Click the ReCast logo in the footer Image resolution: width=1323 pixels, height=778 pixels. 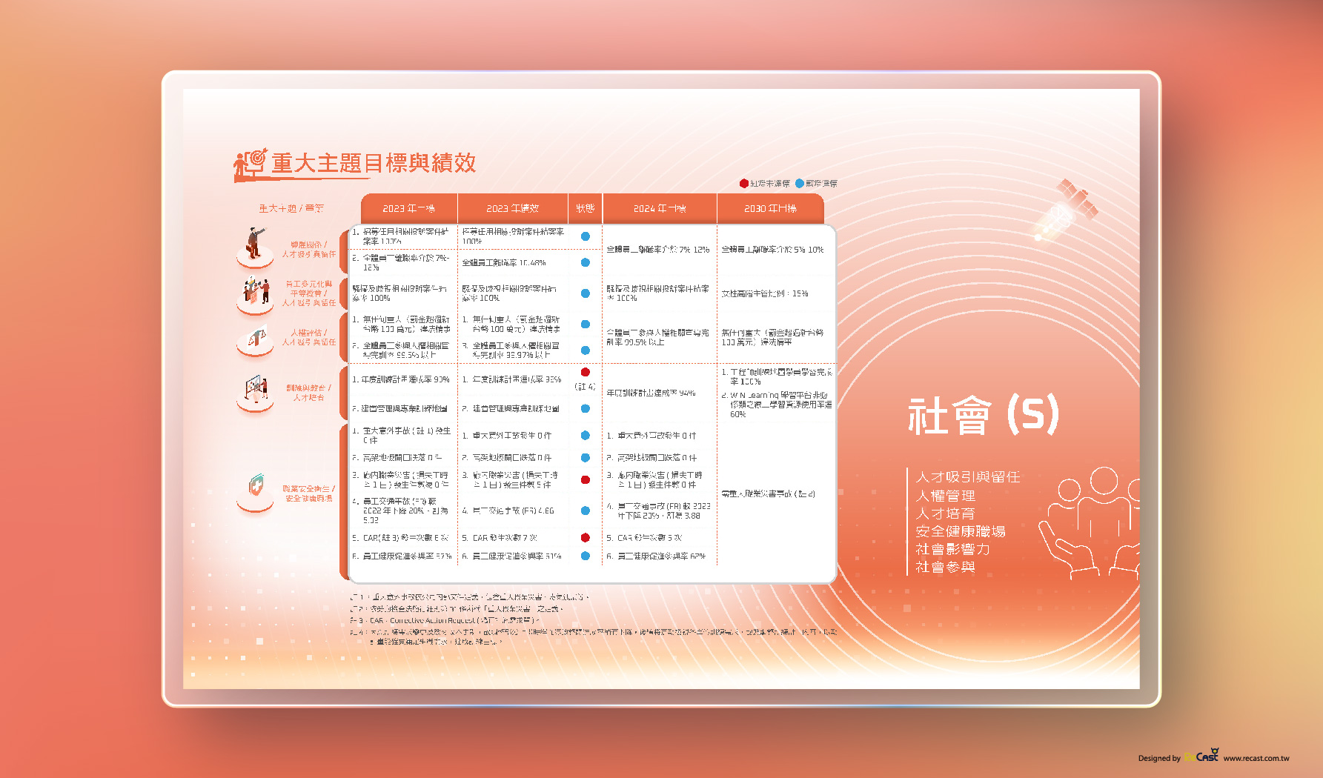pyautogui.click(x=1201, y=756)
